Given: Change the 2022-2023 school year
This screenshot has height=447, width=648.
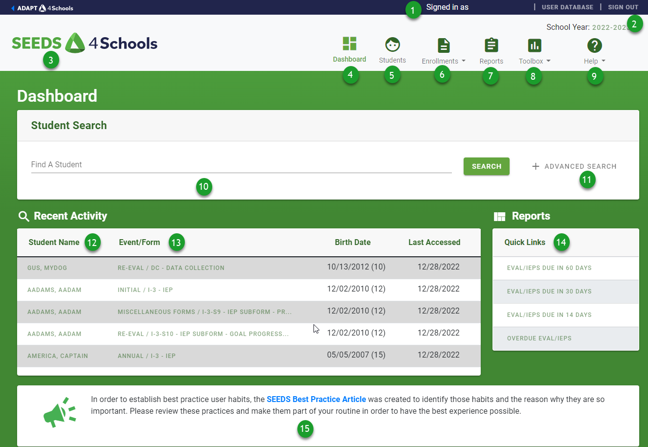Looking at the screenshot, I should [x=611, y=27].
